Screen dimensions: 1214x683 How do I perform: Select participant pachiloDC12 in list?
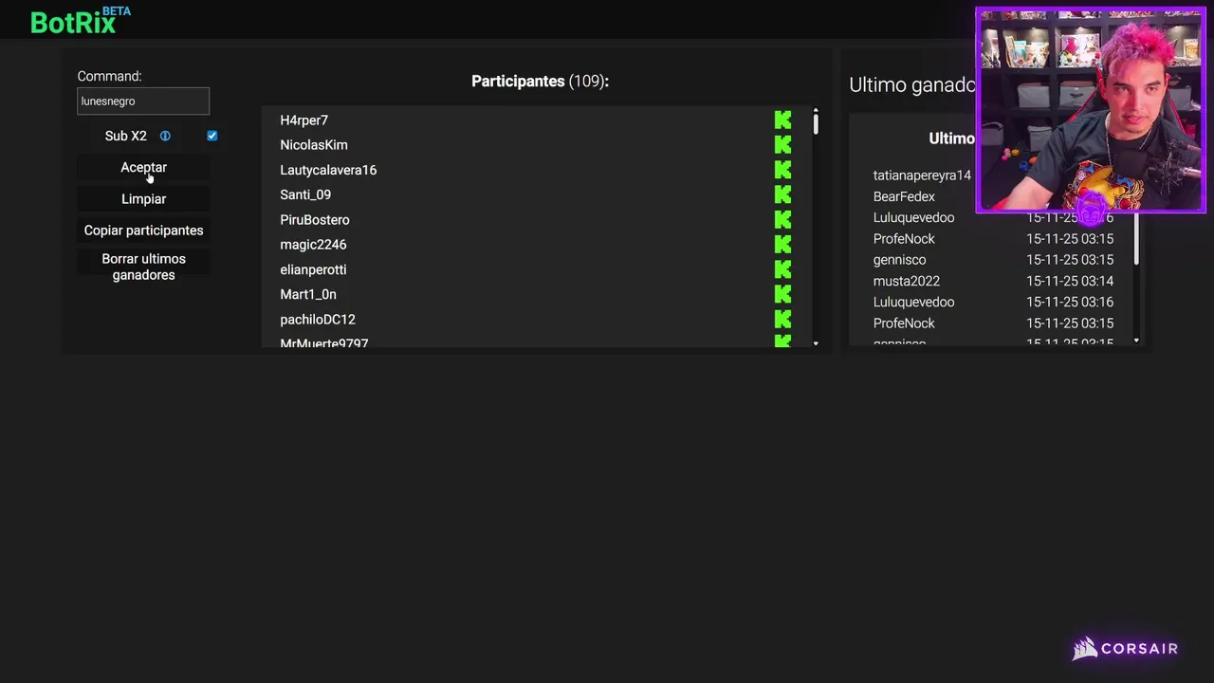318,320
